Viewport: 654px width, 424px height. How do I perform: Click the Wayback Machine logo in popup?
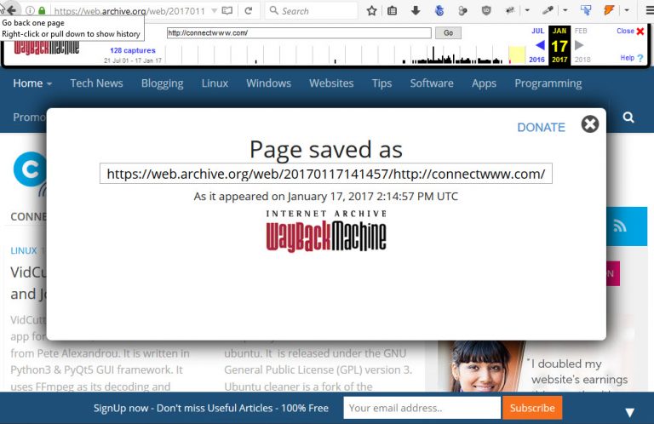[x=326, y=230]
